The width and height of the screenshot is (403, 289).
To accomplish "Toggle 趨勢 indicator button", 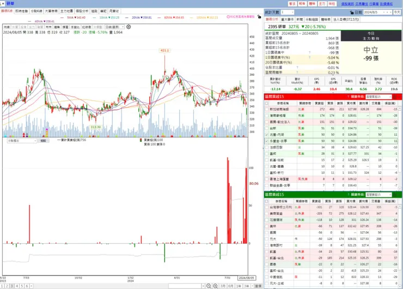I will tap(57, 27).
